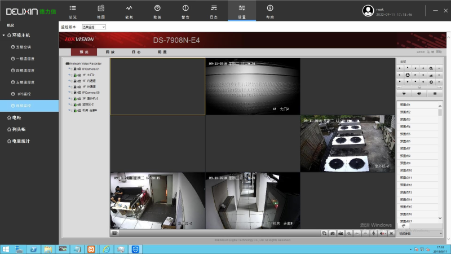
Task: Switch to the 配置 configuration tab
Action: [162, 52]
